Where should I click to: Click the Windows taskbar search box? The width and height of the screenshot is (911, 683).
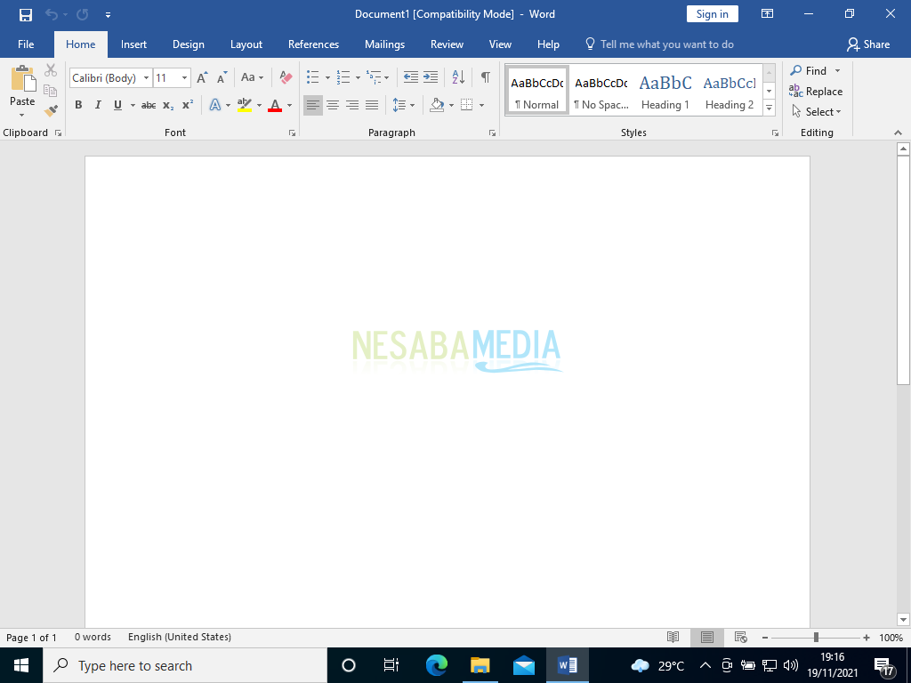coord(185,665)
